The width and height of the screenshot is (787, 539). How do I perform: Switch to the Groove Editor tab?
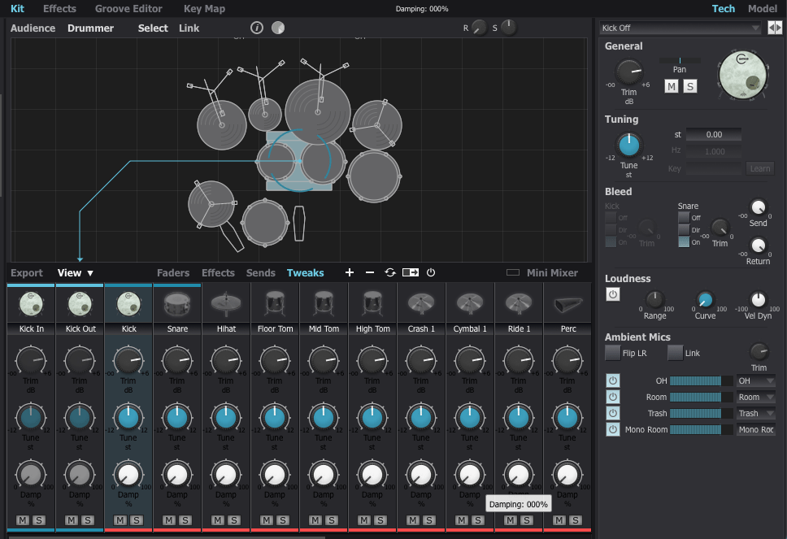point(128,9)
